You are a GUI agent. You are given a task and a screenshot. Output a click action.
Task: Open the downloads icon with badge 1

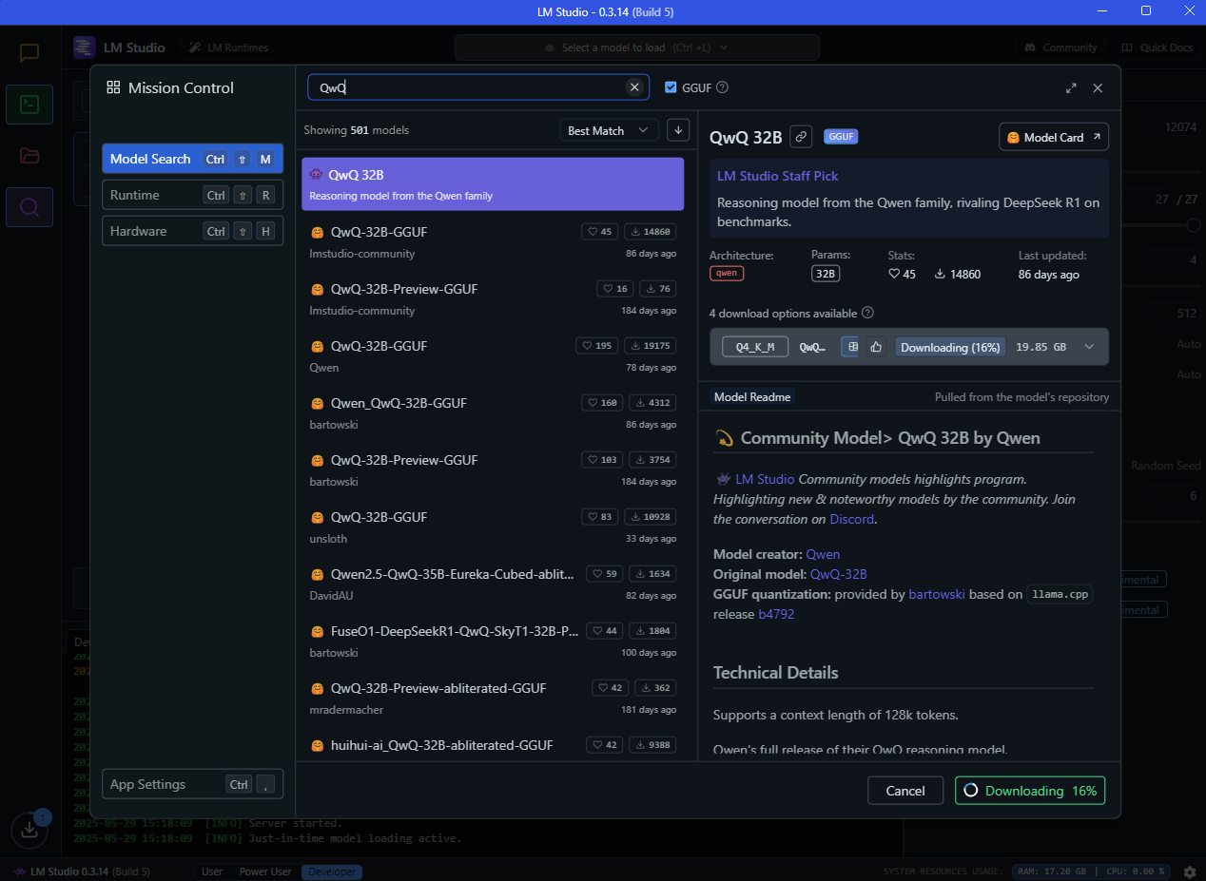pos(29,830)
